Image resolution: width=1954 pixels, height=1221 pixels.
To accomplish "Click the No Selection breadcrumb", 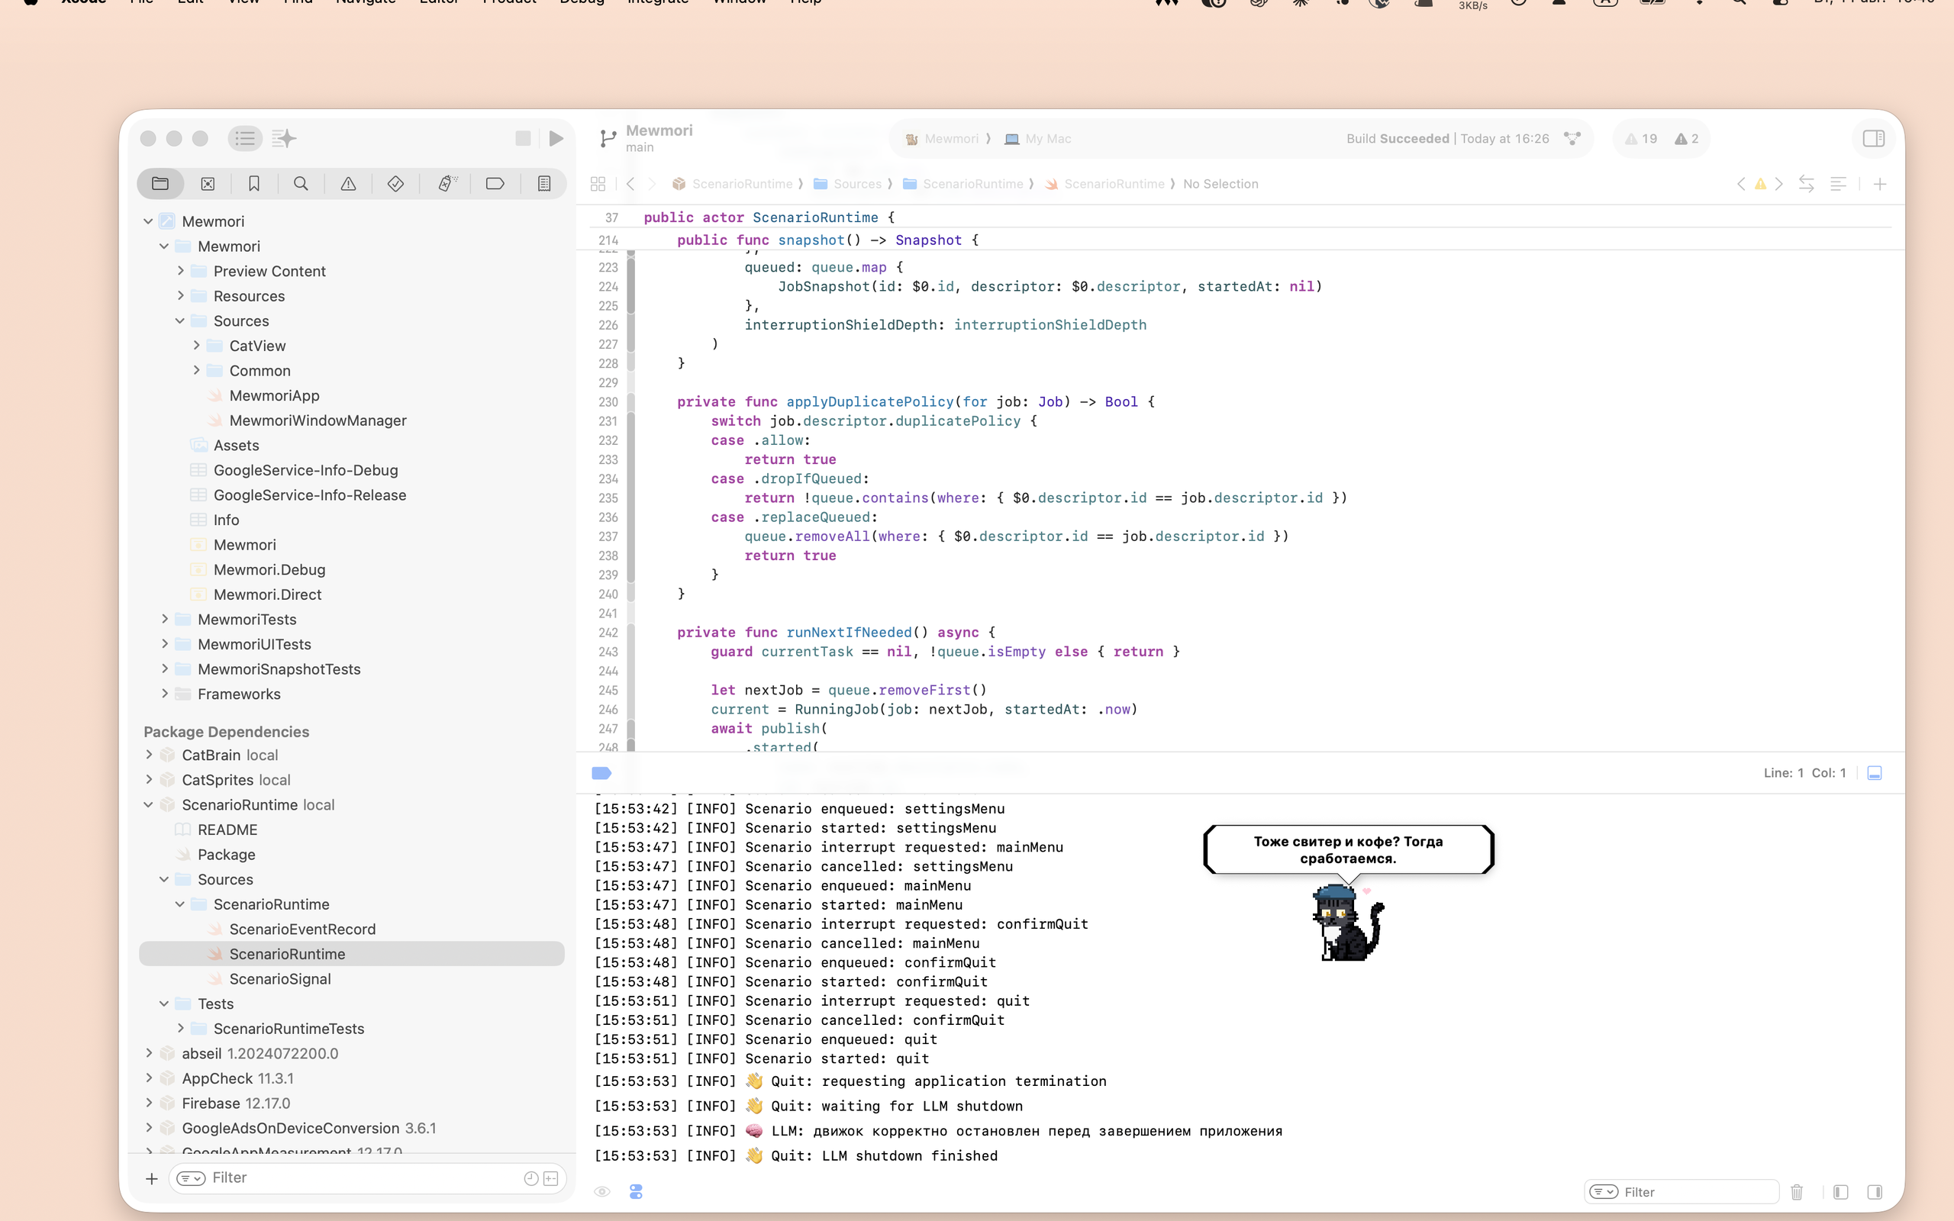I will point(1220,184).
